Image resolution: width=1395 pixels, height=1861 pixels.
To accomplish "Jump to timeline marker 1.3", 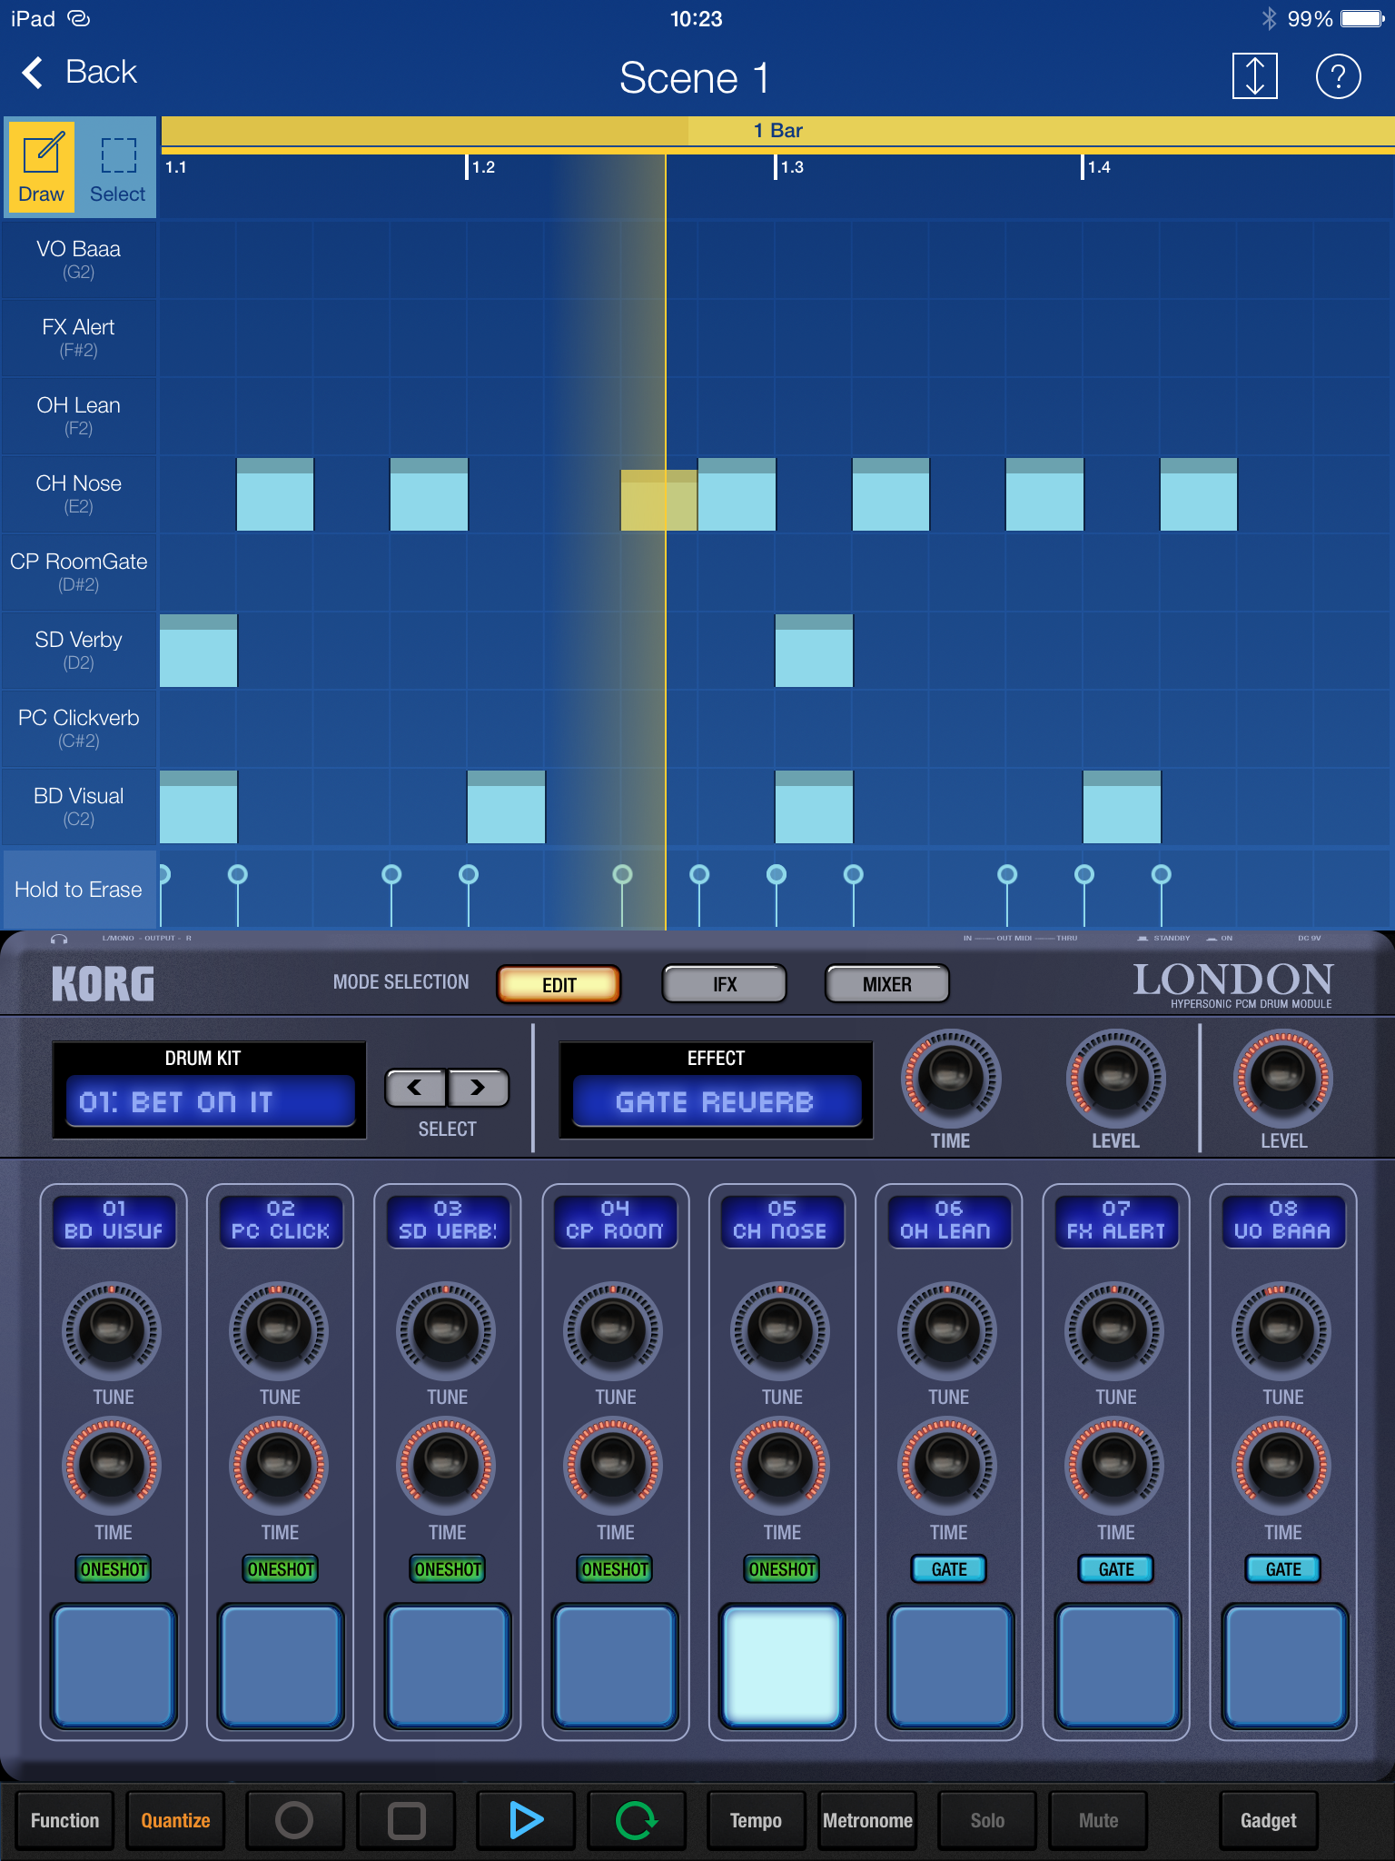I will point(791,167).
